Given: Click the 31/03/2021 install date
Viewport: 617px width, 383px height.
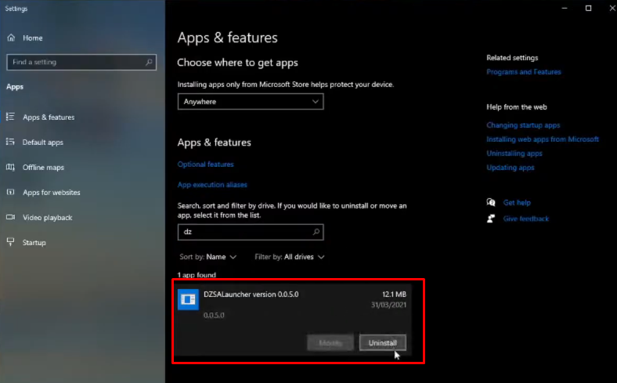Looking at the screenshot, I should (389, 305).
